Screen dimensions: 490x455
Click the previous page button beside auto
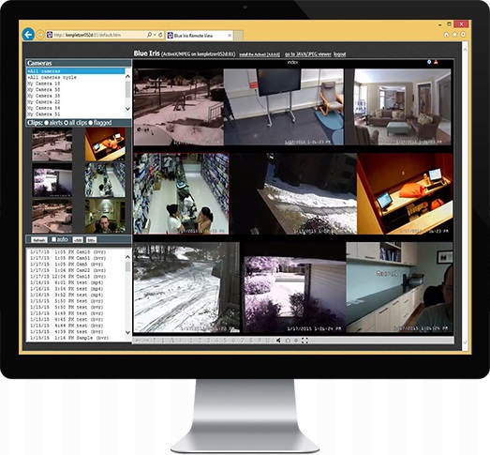pyautogui.click(x=78, y=240)
